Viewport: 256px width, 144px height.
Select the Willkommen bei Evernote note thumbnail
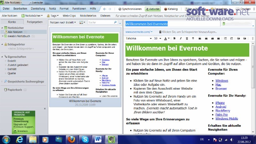[x=85, y=67]
